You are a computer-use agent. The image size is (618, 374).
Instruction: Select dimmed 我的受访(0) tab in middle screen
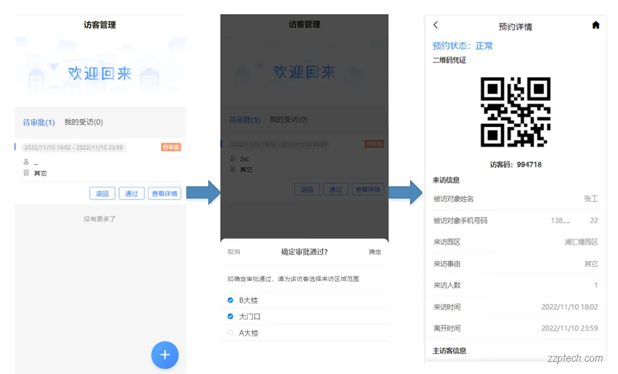point(288,119)
